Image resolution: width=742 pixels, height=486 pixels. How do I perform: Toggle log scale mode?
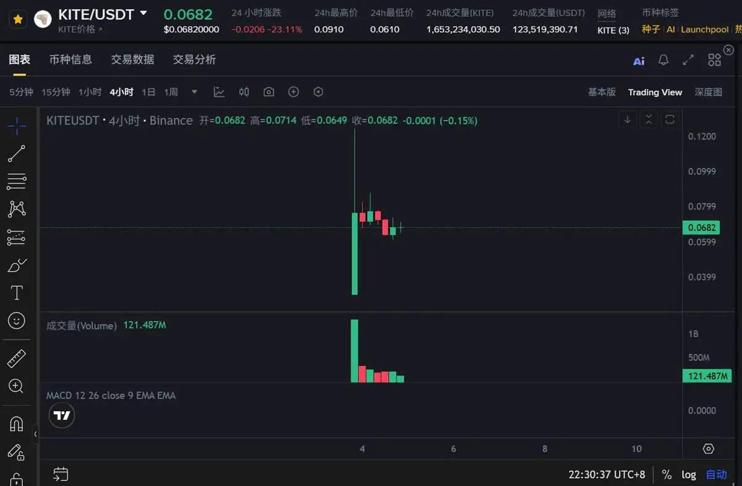(689, 474)
